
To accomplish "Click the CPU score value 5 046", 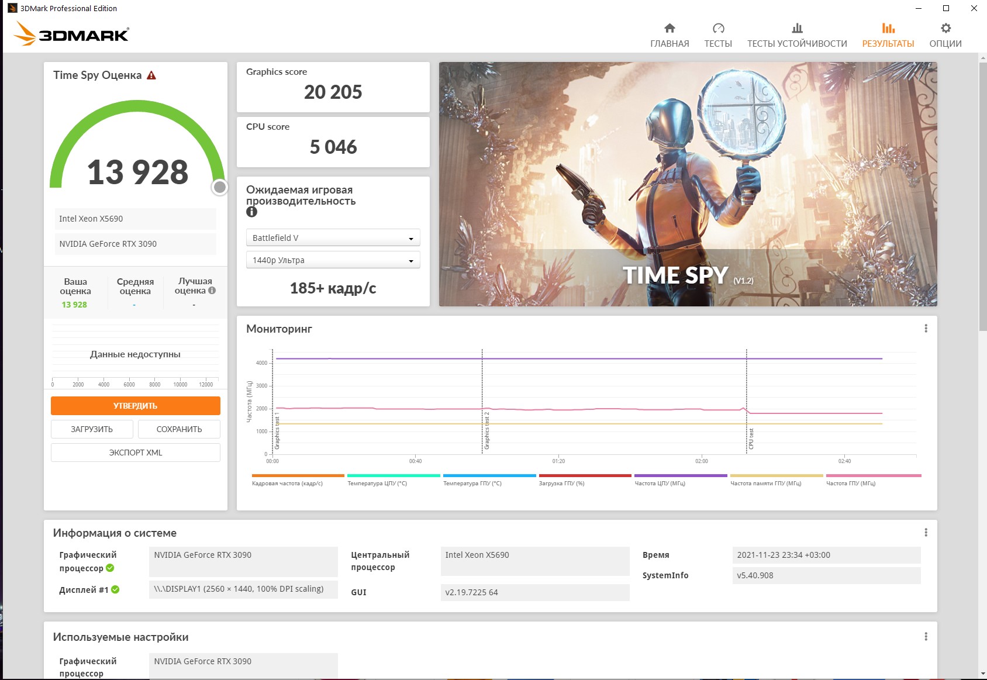I will pos(333,147).
